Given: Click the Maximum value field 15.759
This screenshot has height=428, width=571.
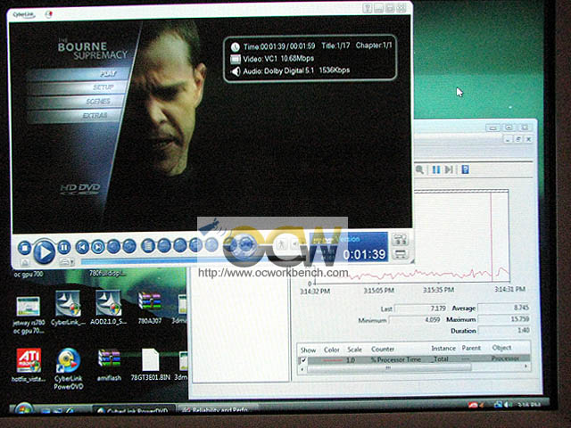Looking at the screenshot, I should pyautogui.click(x=504, y=319).
